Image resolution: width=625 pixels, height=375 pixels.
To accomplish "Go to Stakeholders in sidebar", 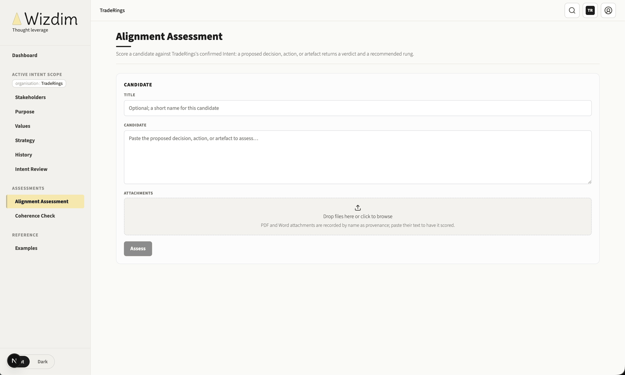I will click(30, 97).
